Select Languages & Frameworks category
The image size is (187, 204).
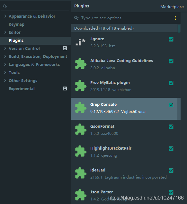pyautogui.click(x=34, y=65)
